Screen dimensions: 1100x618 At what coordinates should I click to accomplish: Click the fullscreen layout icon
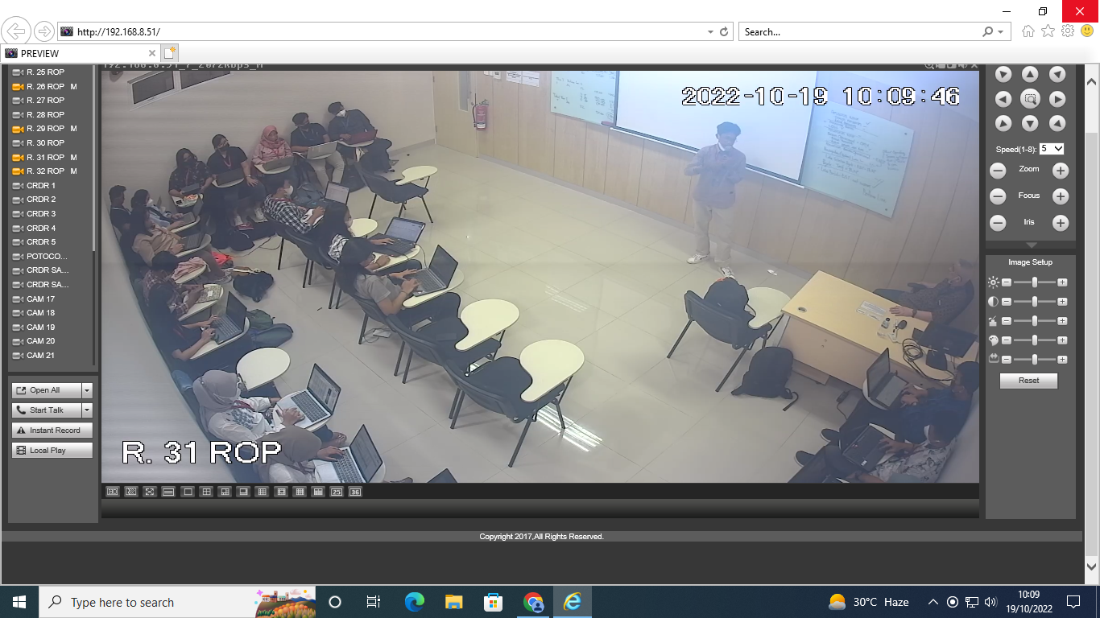coord(150,492)
